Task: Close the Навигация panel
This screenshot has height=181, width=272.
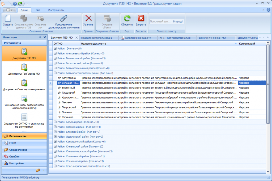Action: coord(45,37)
